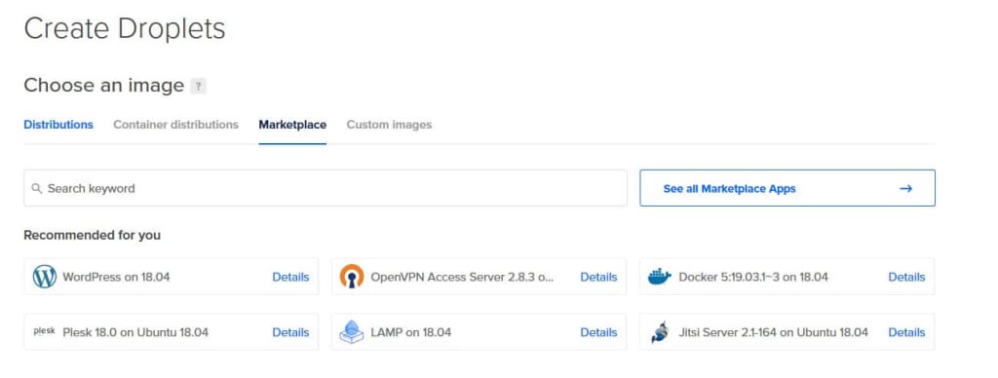Viewport: 998px width, 378px height.
Task: Open the Container distributions tab
Action: pyautogui.click(x=175, y=125)
